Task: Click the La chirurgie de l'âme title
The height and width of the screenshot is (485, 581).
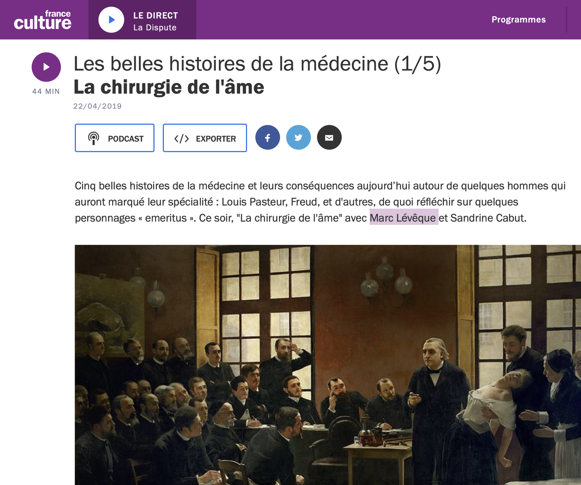Action: pos(169,87)
